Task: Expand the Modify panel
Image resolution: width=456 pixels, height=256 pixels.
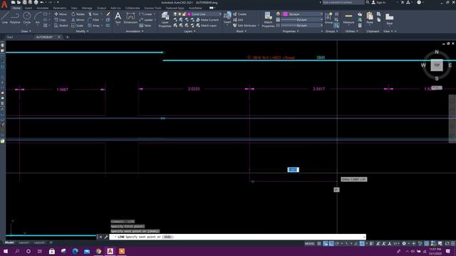Action: pyautogui.click(x=82, y=31)
